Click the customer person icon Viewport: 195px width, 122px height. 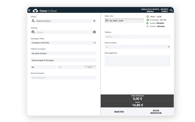pyautogui.click(x=33, y=21)
